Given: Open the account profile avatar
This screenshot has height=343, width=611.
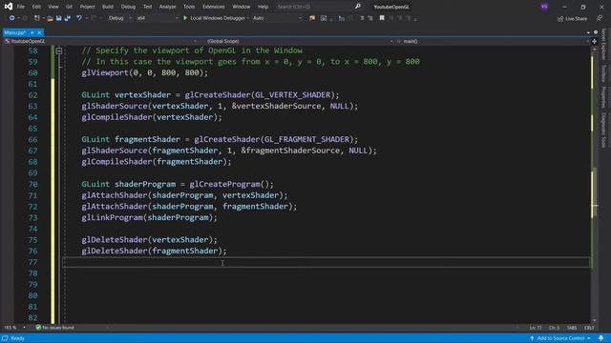Looking at the screenshot, I should tap(544, 7).
